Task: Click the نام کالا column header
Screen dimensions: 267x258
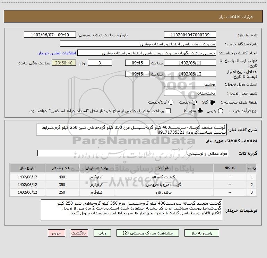Action: pyautogui.click(x=163, y=168)
